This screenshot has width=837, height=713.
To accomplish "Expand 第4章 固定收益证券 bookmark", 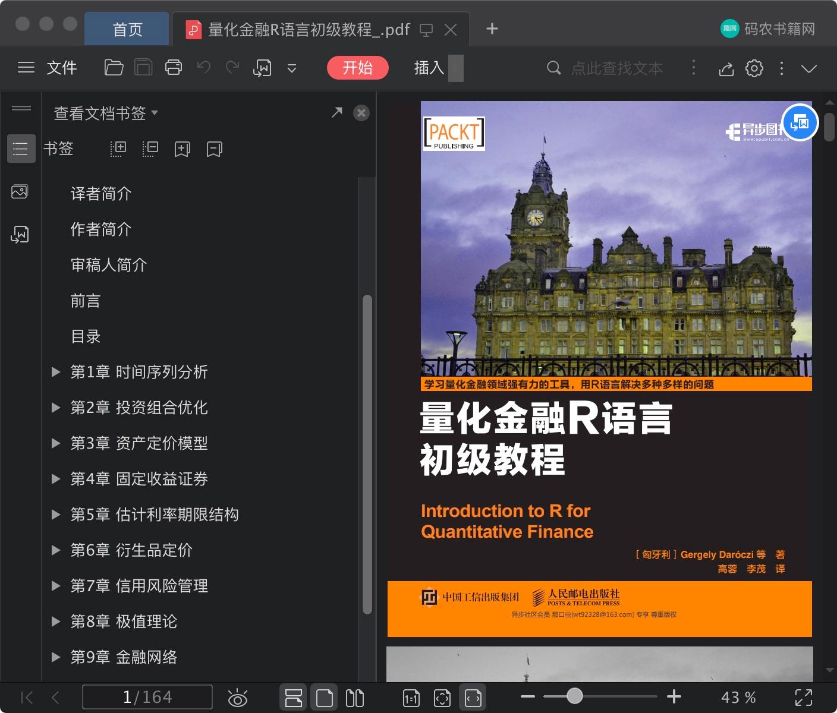I will click(56, 479).
